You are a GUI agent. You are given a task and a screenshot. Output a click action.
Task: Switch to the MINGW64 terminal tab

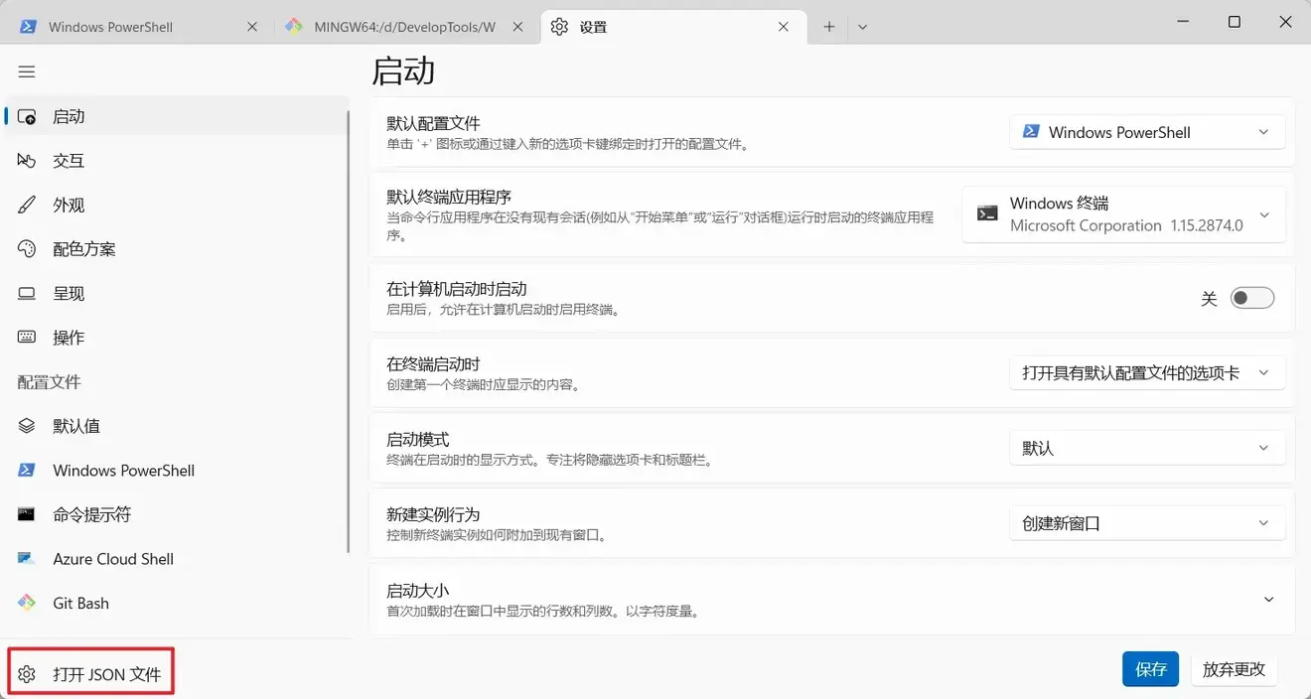pyautogui.click(x=403, y=27)
